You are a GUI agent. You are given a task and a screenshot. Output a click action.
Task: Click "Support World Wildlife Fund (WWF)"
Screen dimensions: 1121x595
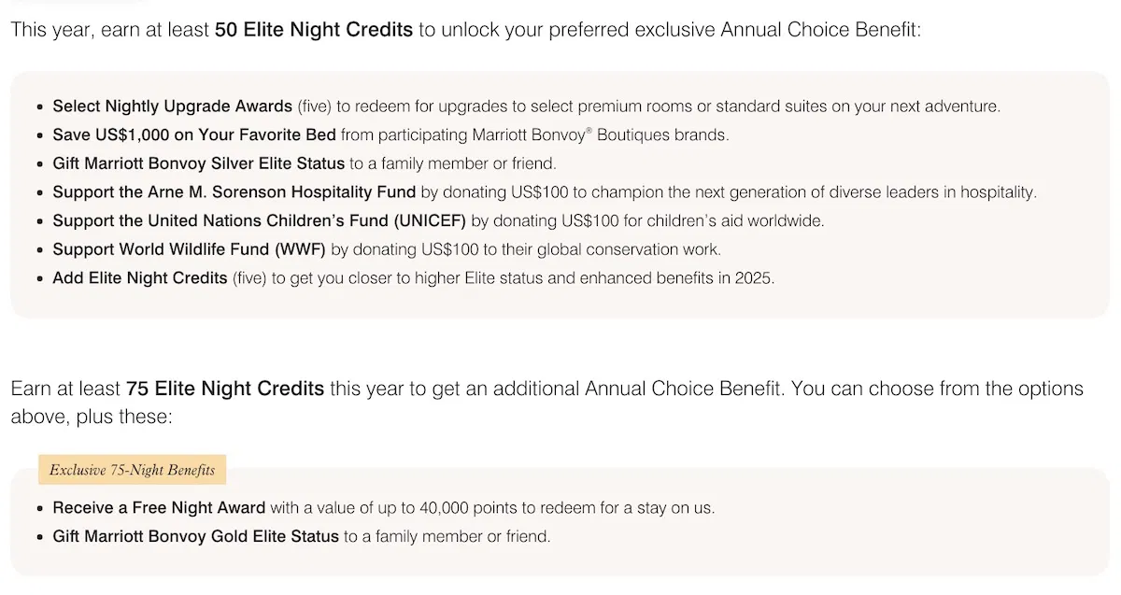coord(190,249)
